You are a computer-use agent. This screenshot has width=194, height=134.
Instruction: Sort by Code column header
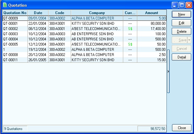(x=60, y=13)
